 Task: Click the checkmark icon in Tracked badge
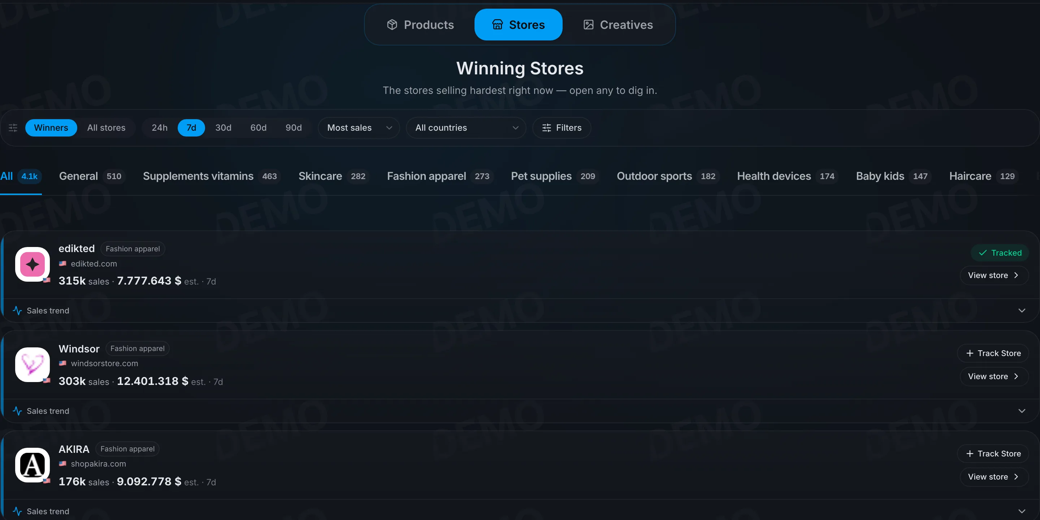pyautogui.click(x=983, y=253)
